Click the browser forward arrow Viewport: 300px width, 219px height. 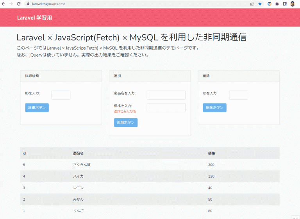pyautogui.click(x=11, y=4)
